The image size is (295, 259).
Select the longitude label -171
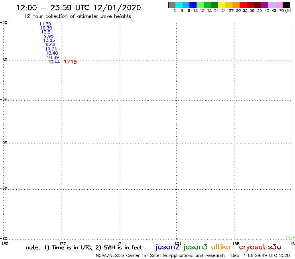click(x=176, y=244)
